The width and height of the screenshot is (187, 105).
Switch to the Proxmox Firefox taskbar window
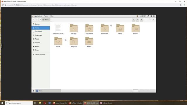(60, 103)
